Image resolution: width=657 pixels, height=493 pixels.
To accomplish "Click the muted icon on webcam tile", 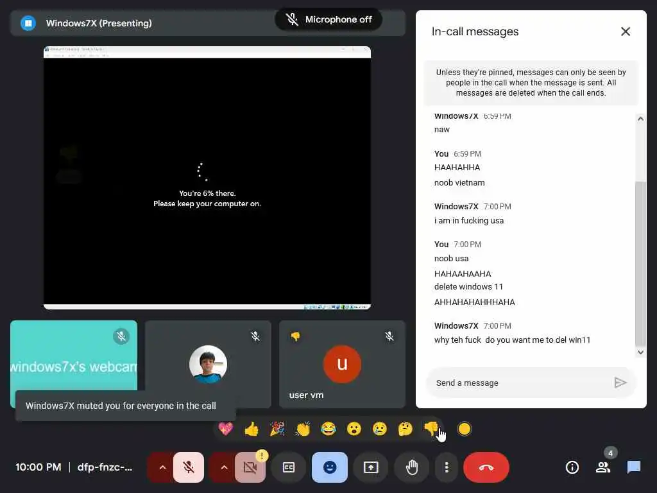I will coord(121,336).
